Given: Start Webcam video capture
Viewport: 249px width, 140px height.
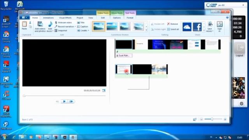Looking at the screenshot, I should pos(63,23).
